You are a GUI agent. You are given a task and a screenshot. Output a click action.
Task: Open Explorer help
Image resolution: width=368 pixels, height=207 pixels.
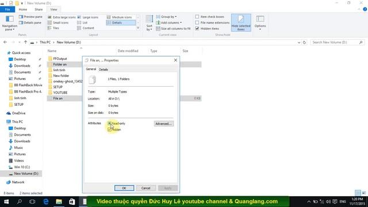[x=365, y=9]
